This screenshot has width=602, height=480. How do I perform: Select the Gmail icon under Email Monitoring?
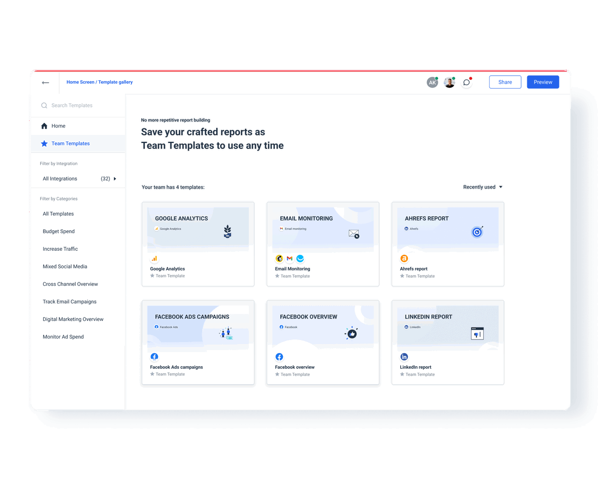[289, 258]
